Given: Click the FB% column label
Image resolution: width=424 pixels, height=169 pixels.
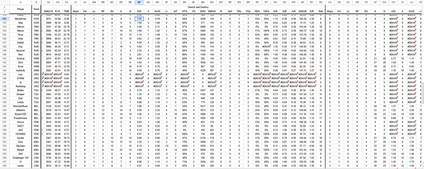Looking at the screenshot, I should 257,12.
